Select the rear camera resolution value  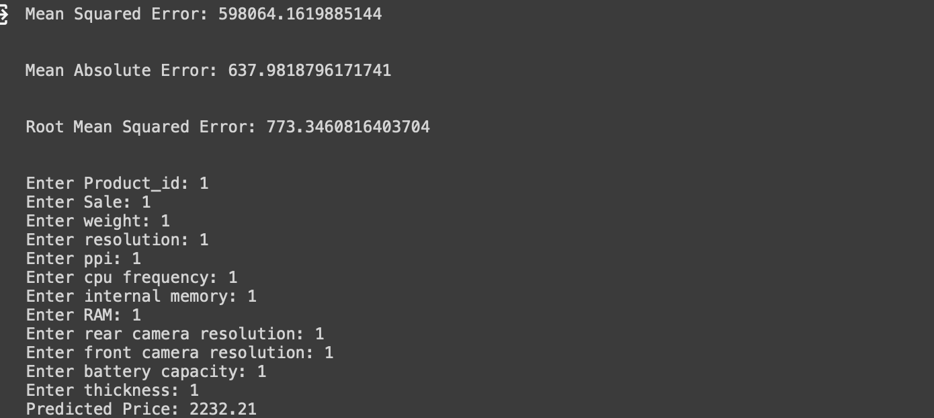click(x=320, y=333)
